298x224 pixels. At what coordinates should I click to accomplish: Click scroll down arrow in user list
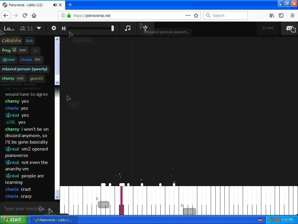tap(57, 83)
